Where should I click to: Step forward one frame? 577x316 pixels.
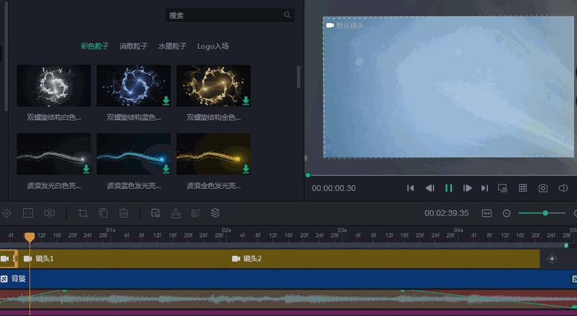tap(467, 188)
